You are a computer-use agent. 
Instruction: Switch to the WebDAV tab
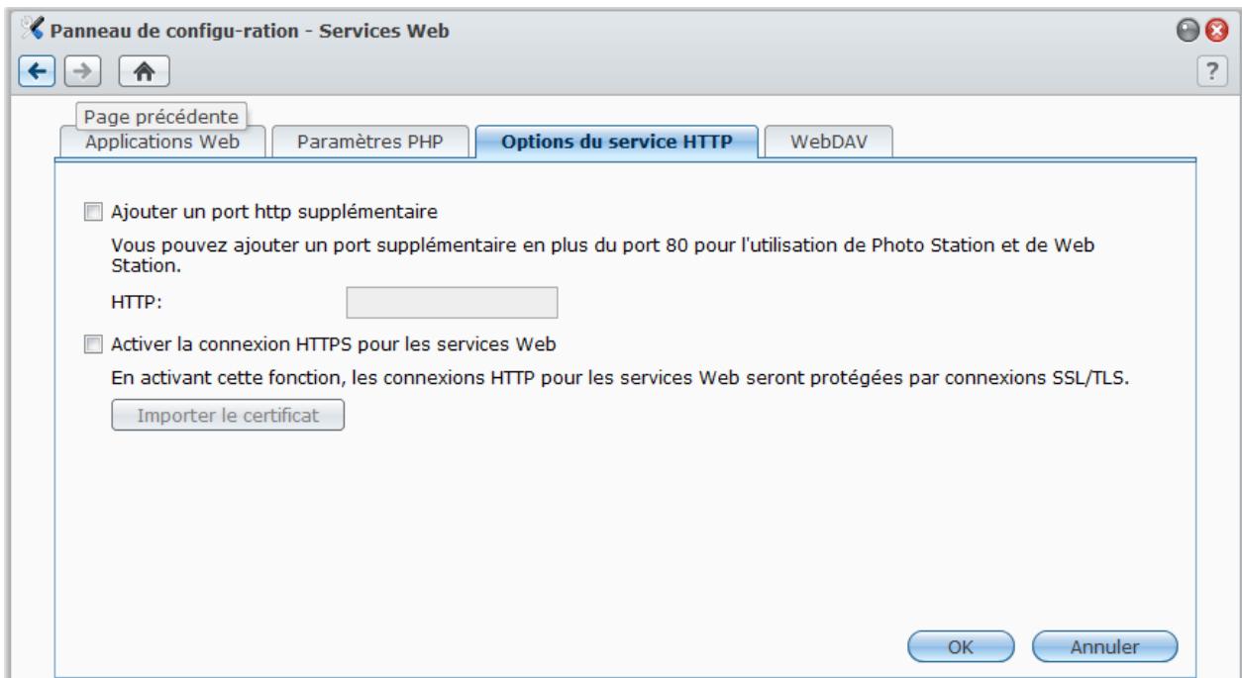[x=830, y=141]
